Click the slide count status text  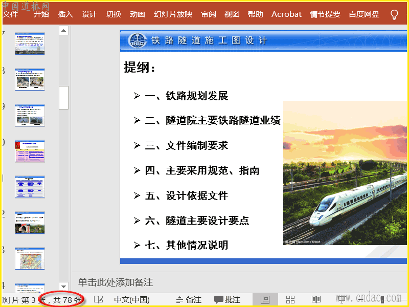42,300
